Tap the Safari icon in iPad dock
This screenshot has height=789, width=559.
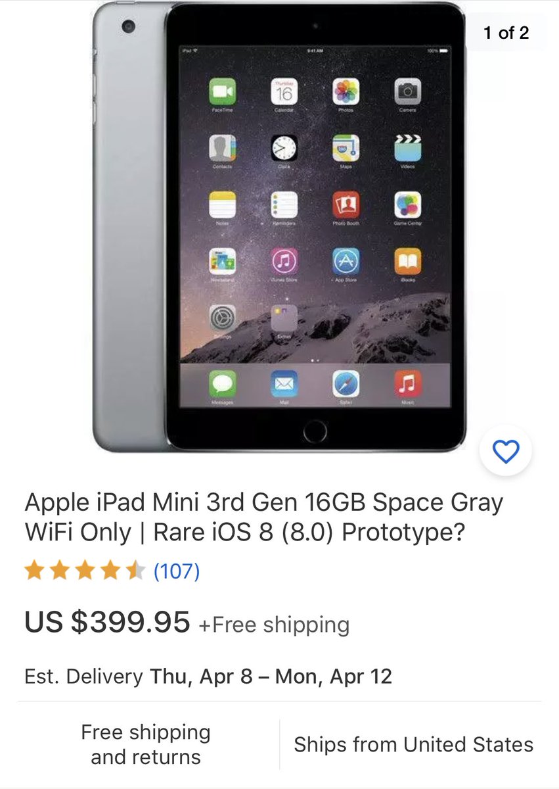[x=346, y=383]
